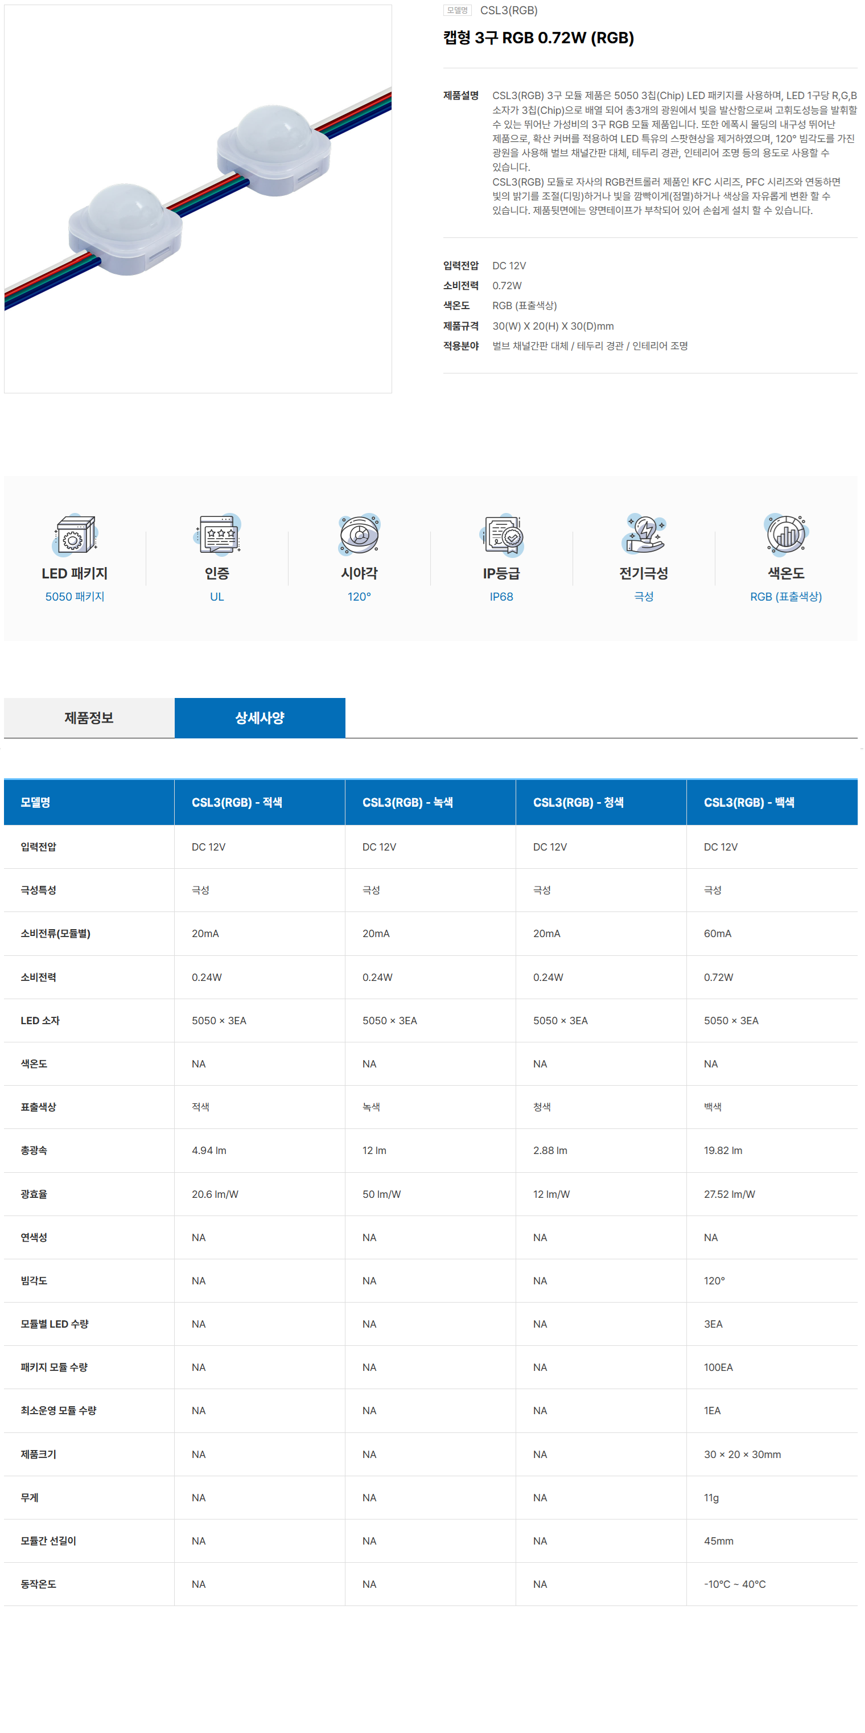Image resolution: width=865 pixels, height=1733 pixels.
Task: Click the IP68 blue text
Action: 502,597
